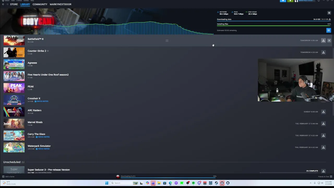Screen dimensions: 334x188
Task: Click the Carry The Glass thumbnail
Action: (x=14, y=136)
